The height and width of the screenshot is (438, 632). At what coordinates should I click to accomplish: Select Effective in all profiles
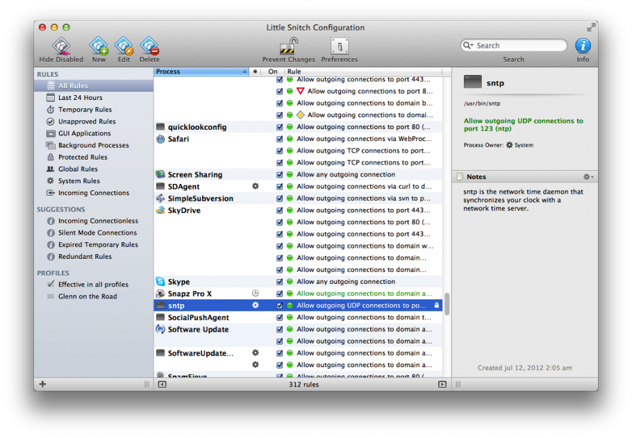[94, 284]
